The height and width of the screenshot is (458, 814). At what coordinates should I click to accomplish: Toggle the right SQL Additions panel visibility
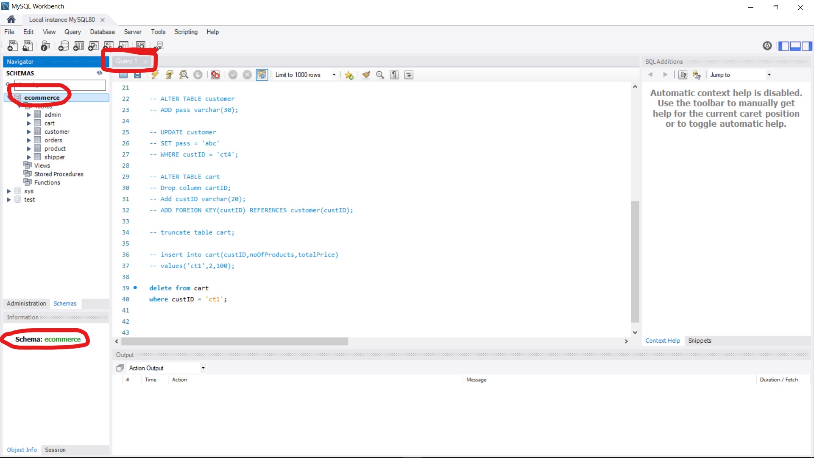pyautogui.click(x=807, y=46)
